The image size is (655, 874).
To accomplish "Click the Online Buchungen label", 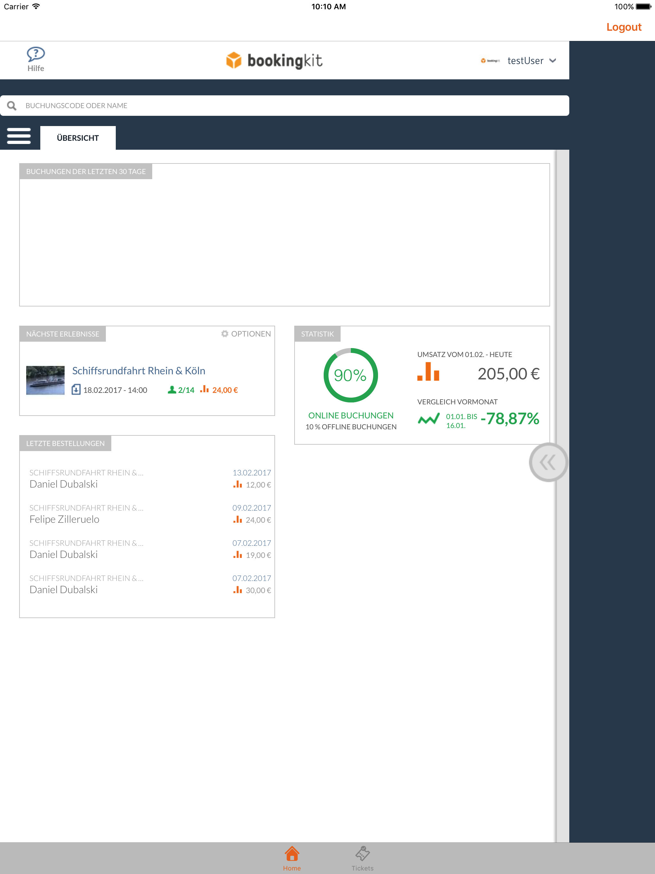I will click(351, 415).
